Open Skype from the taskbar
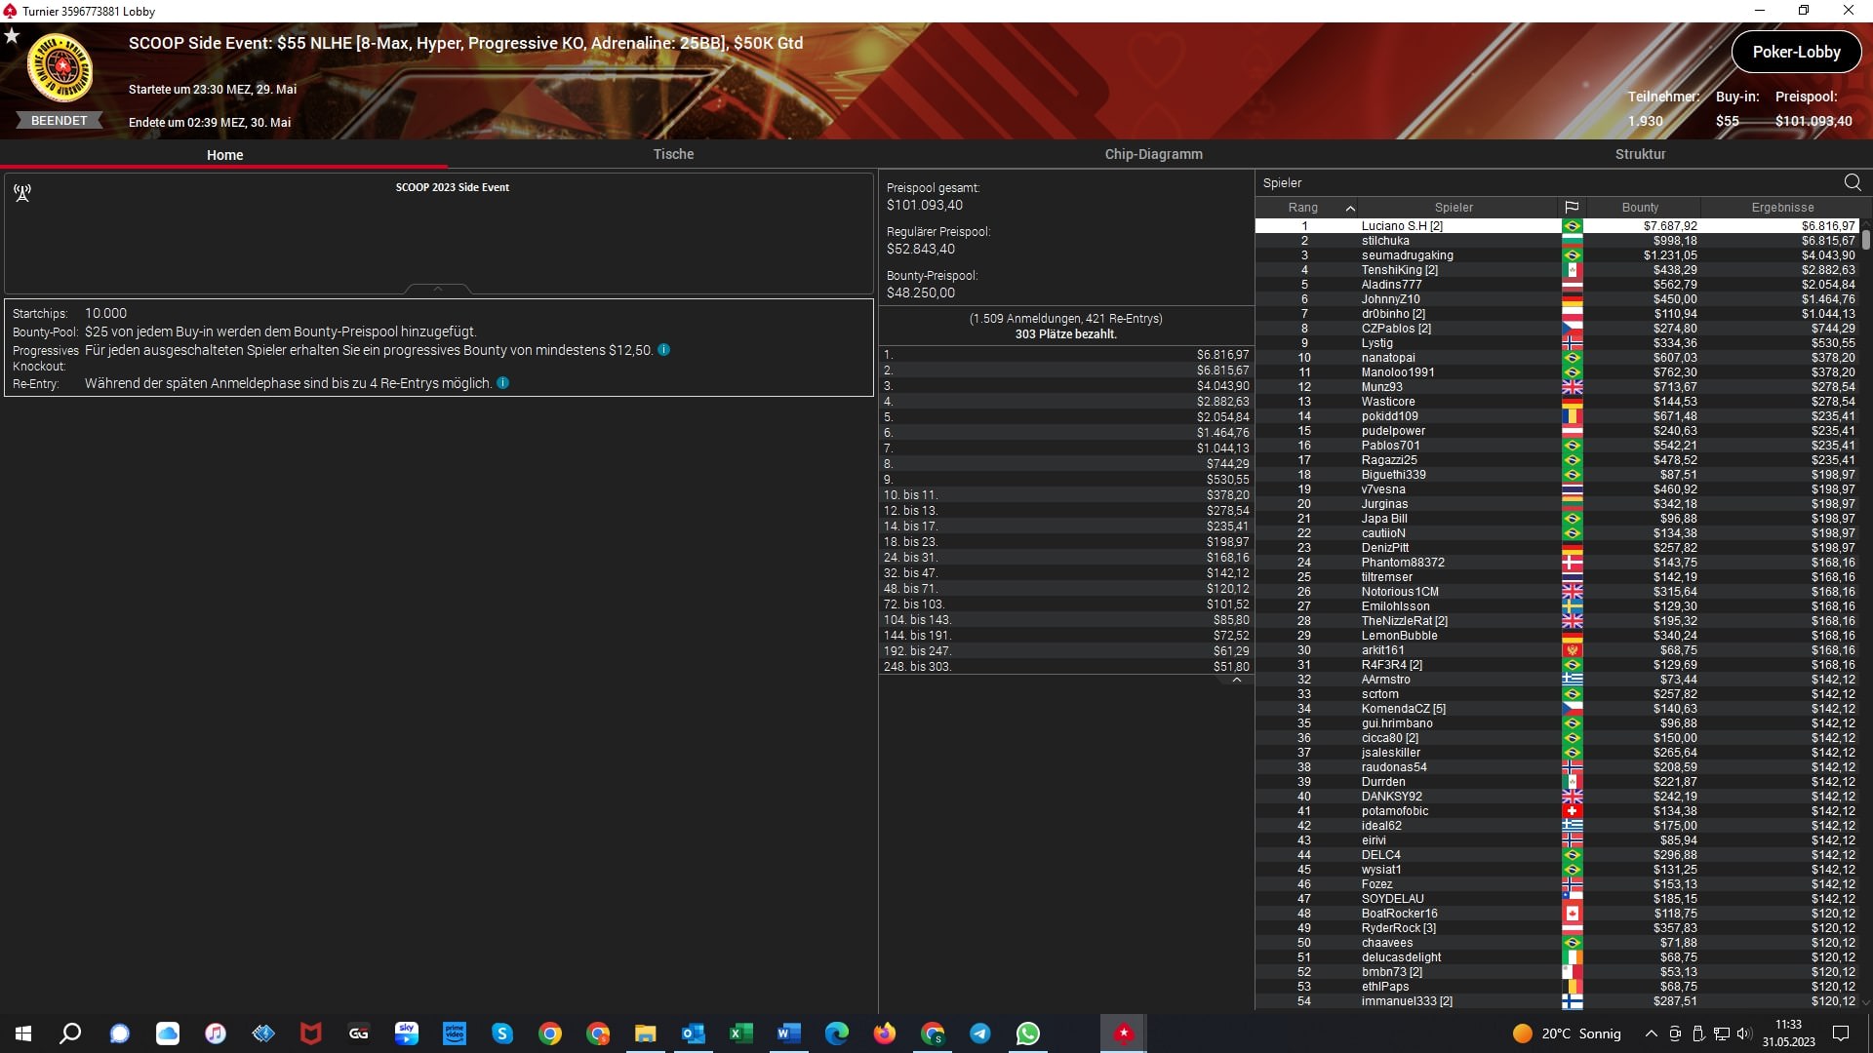The width and height of the screenshot is (1873, 1053). [x=502, y=1033]
